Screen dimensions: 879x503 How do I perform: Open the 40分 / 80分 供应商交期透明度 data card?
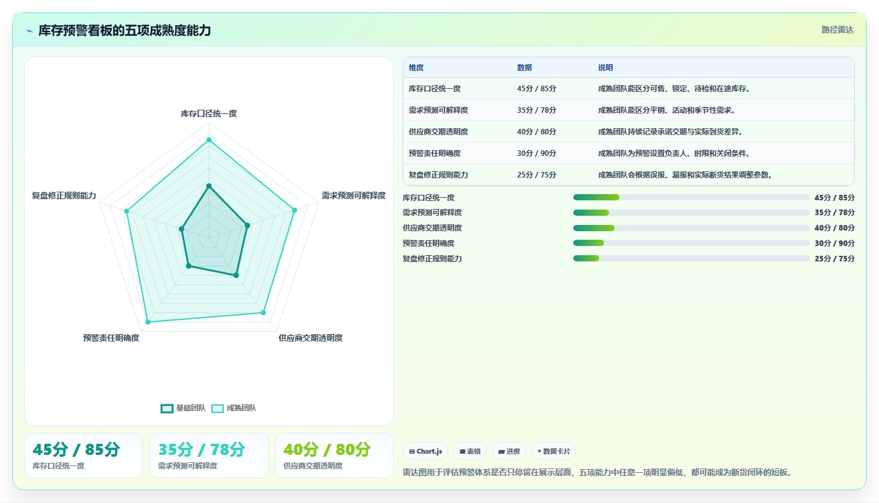[334, 456]
